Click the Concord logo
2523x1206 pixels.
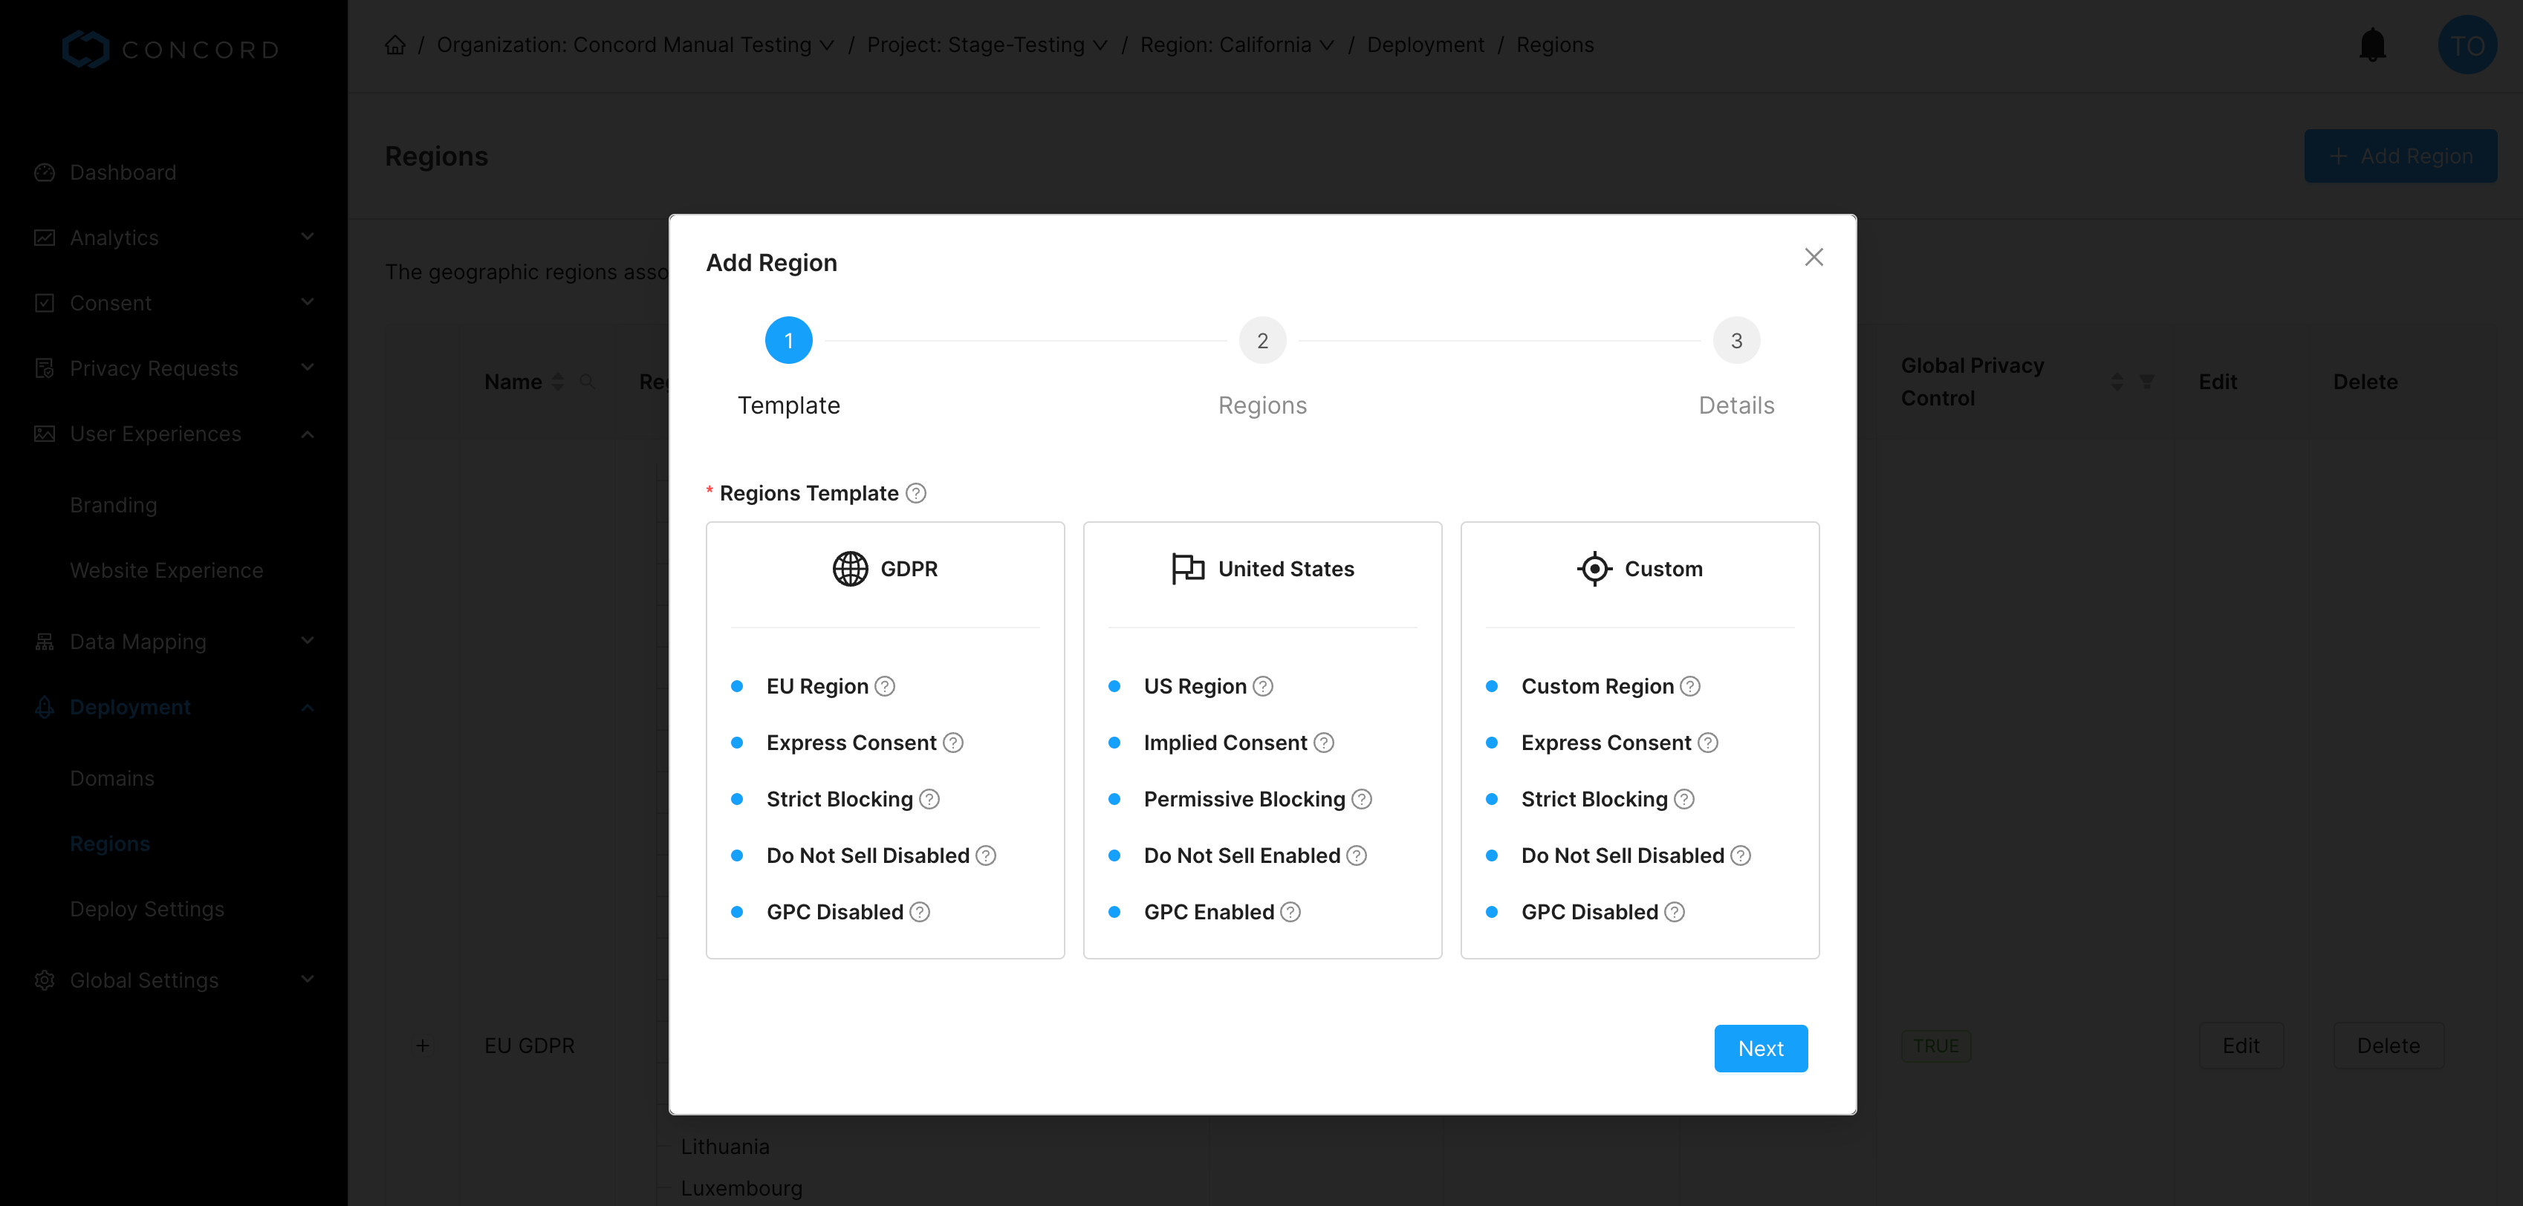click(170, 48)
